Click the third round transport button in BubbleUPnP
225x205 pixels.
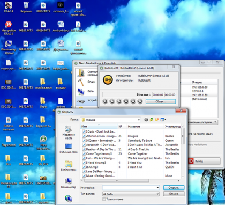pyautogui.click(x=119, y=101)
